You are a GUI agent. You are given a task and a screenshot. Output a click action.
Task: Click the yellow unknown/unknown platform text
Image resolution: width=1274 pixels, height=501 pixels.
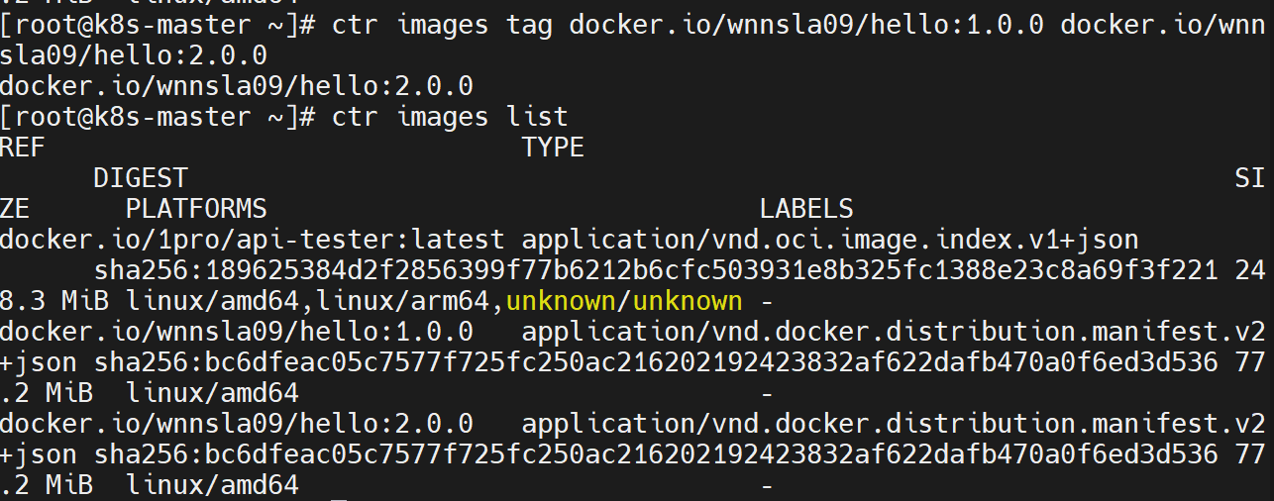coord(623,301)
